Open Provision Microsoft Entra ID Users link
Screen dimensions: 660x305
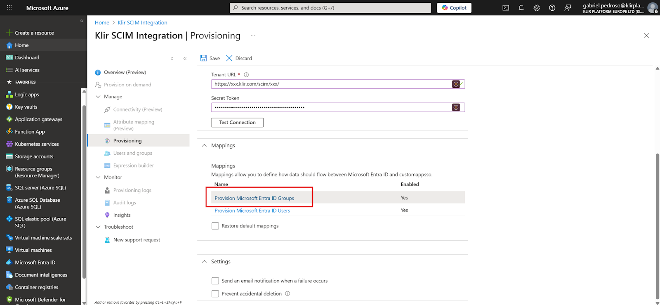pos(252,210)
